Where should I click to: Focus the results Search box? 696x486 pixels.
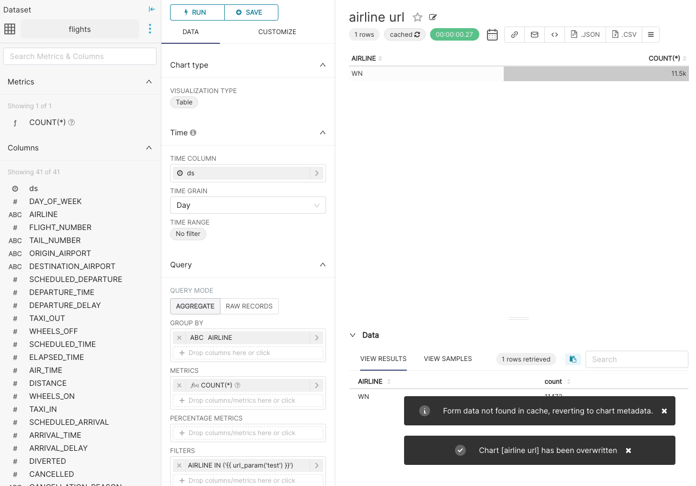click(x=636, y=359)
